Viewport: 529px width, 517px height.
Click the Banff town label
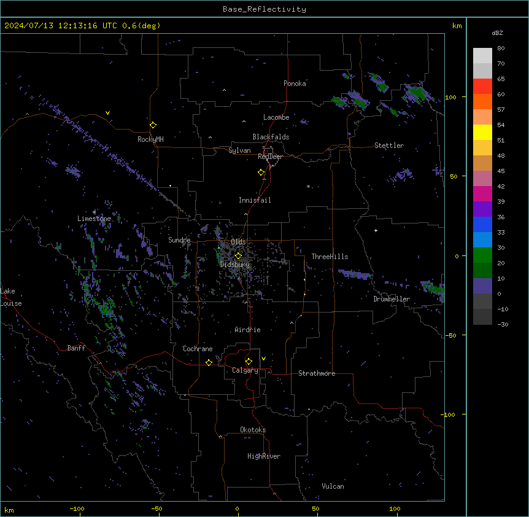76,348
